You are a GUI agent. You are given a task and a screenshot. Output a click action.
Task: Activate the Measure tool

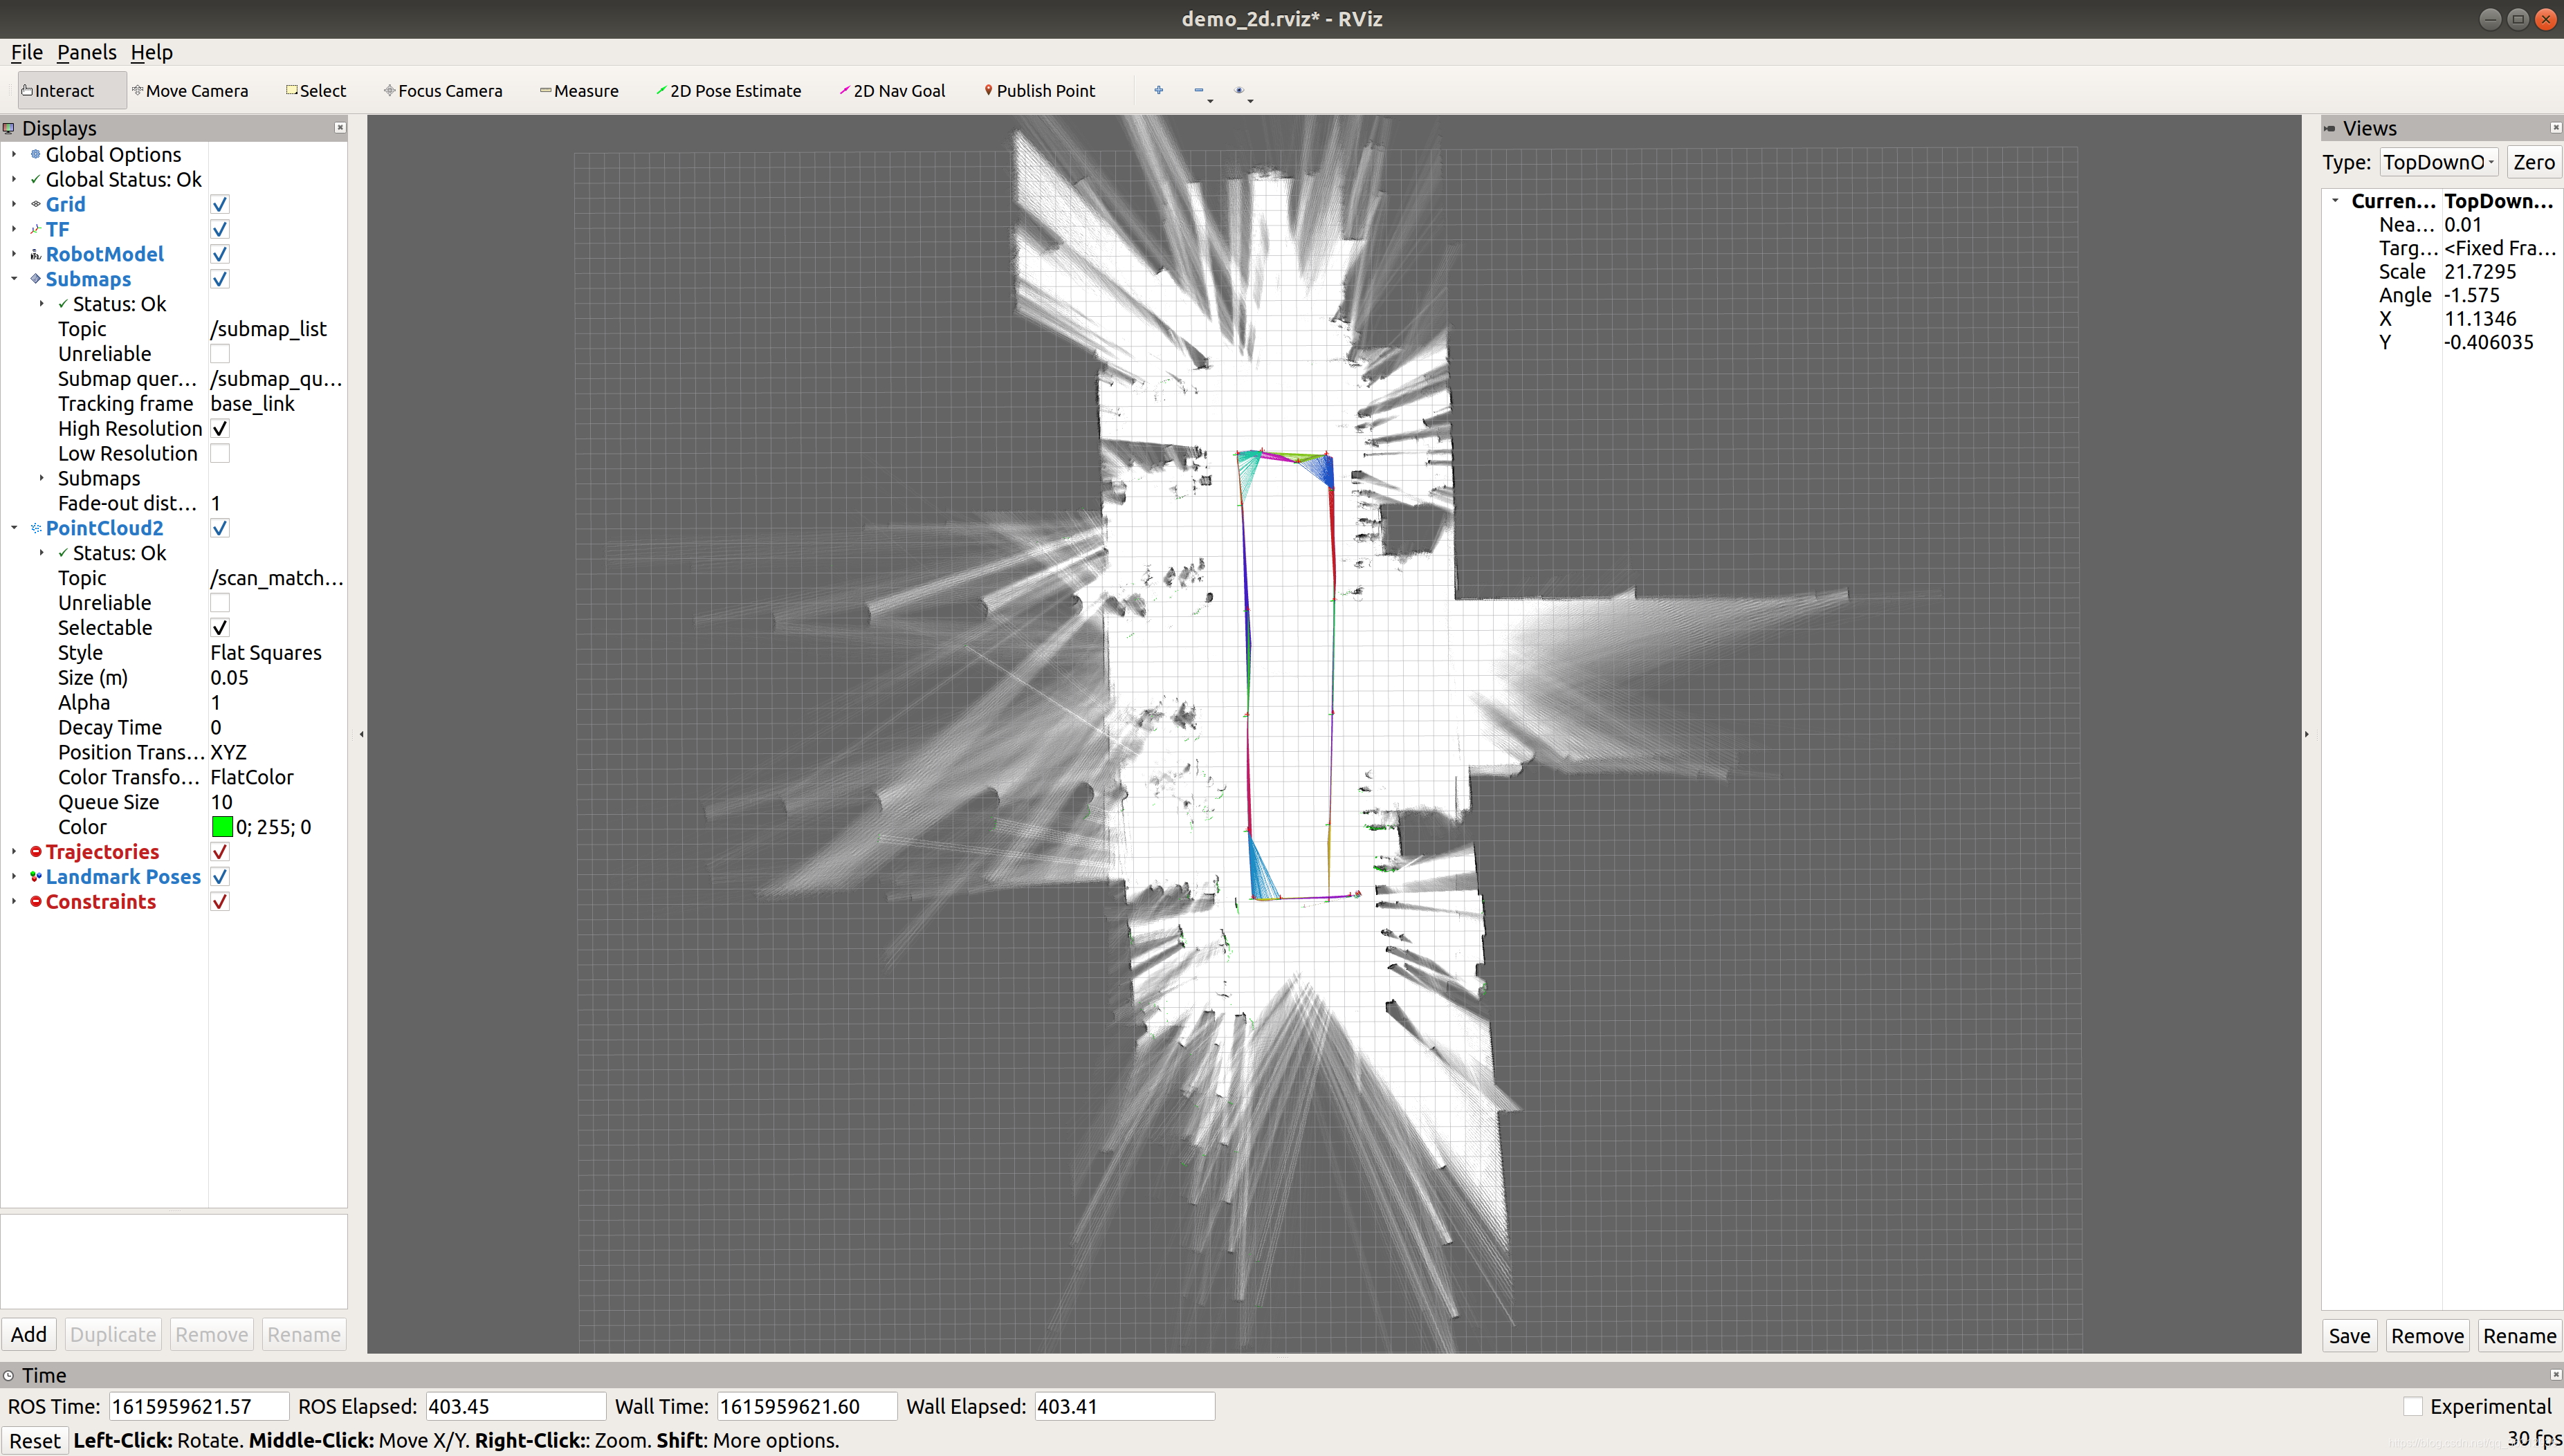579,90
